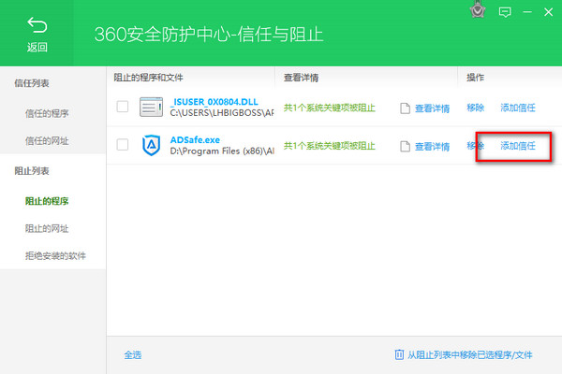Viewport: 562px width, 374px height.
Task: Click the C:\USERS\LHBIGBOSS path text
Action: point(222,113)
